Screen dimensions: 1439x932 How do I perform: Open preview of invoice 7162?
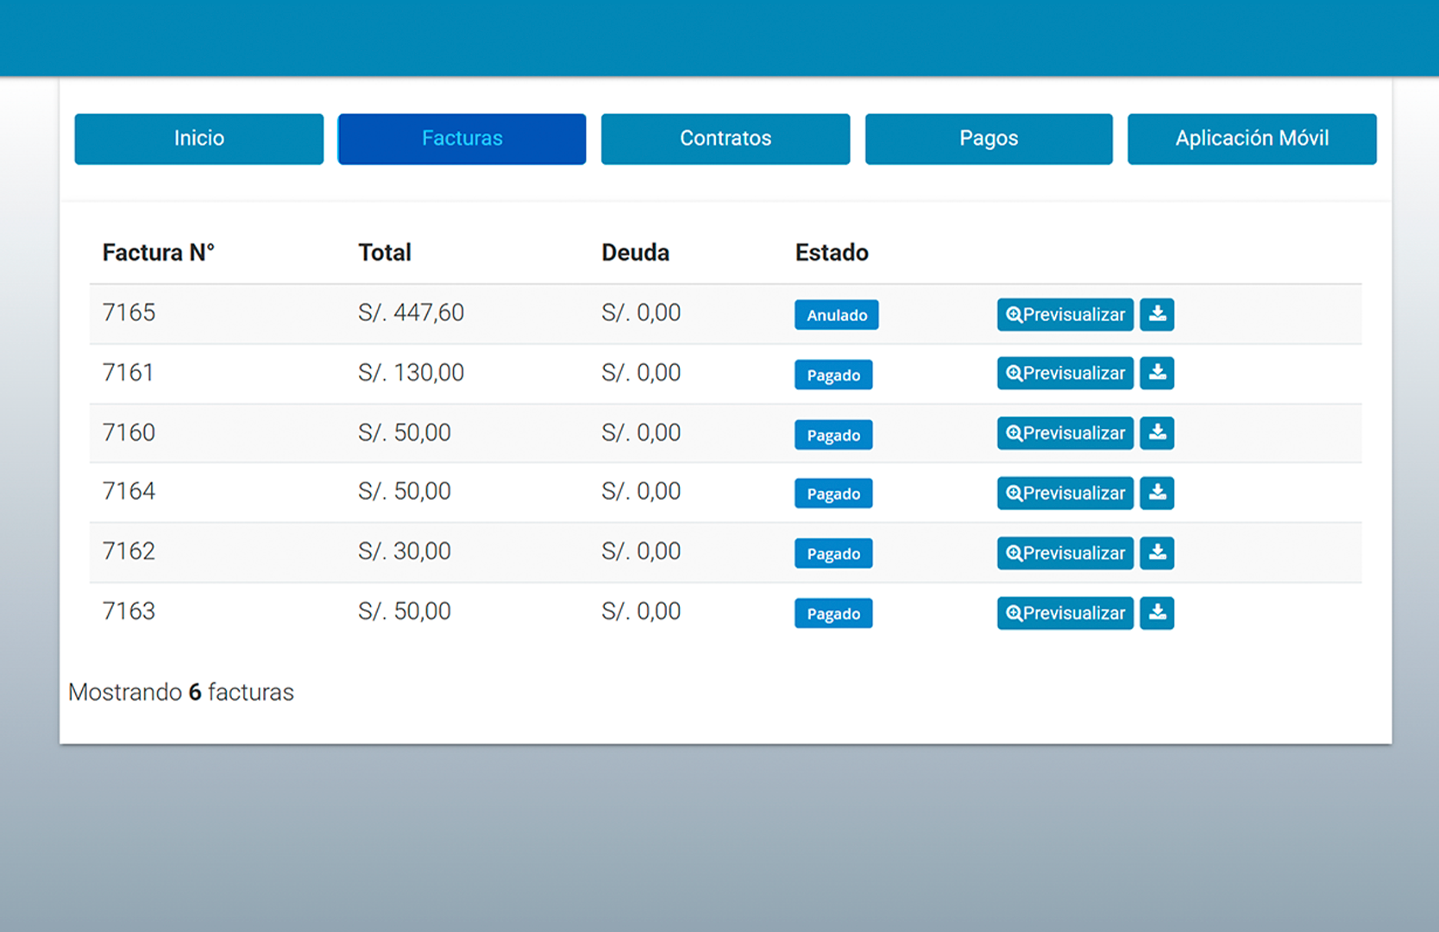(x=1065, y=553)
